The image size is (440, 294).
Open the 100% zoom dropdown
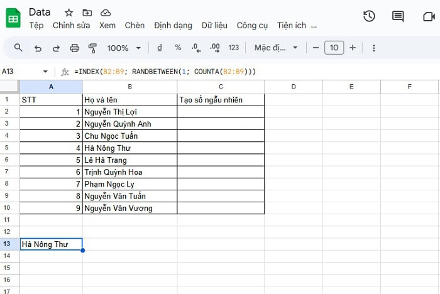[124, 48]
